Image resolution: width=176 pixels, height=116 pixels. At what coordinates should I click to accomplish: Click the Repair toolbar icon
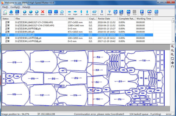149,12
